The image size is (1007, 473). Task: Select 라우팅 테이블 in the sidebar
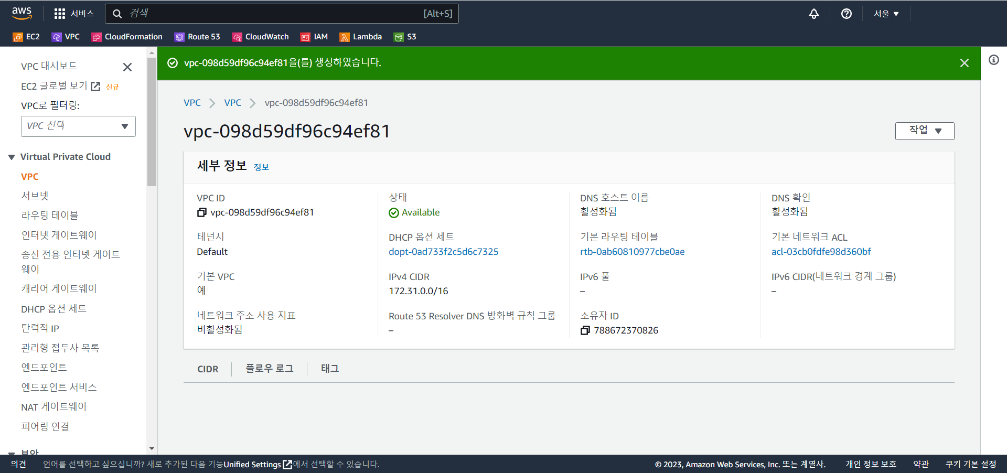(x=50, y=215)
